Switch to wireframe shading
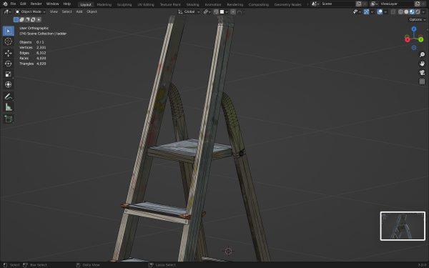Image resolution: width=429 pixels, height=268 pixels. tap(401, 11)
